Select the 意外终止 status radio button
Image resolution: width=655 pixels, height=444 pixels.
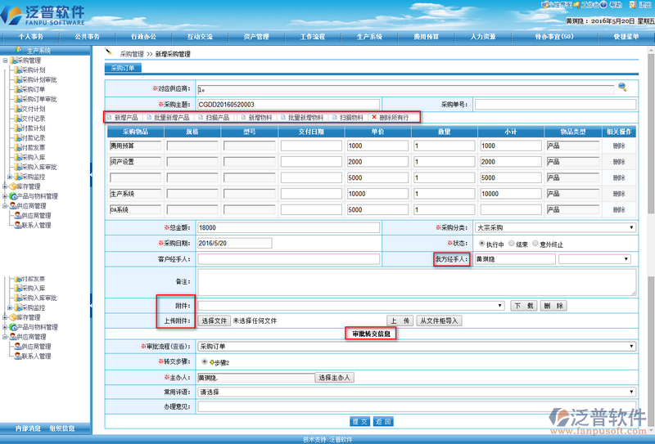[535, 244]
